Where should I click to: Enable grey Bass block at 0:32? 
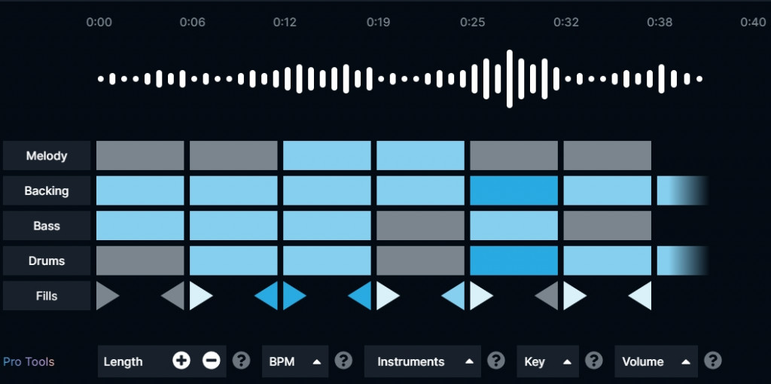pyautogui.click(x=608, y=226)
